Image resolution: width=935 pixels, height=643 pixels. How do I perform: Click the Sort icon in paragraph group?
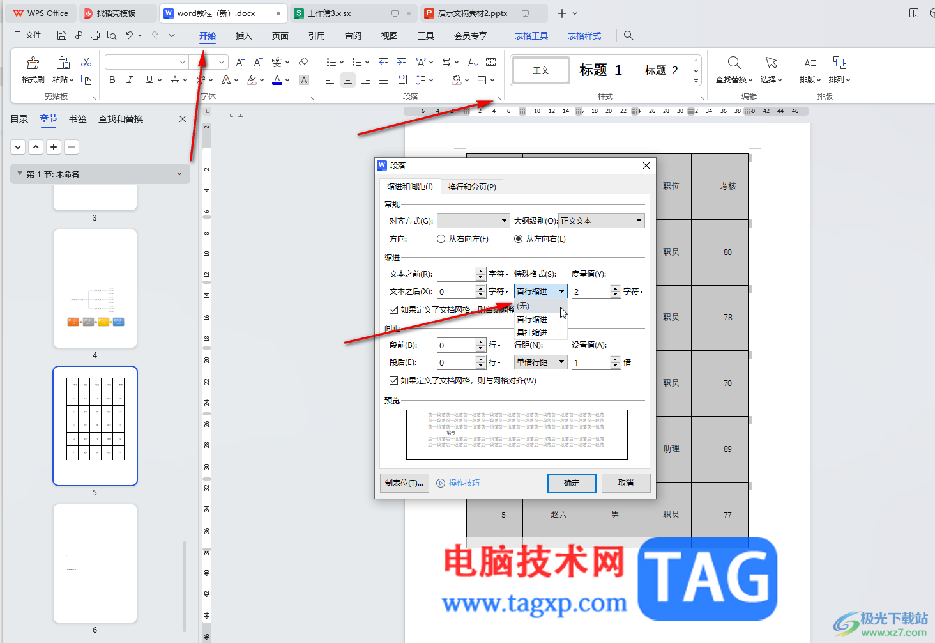[473, 62]
